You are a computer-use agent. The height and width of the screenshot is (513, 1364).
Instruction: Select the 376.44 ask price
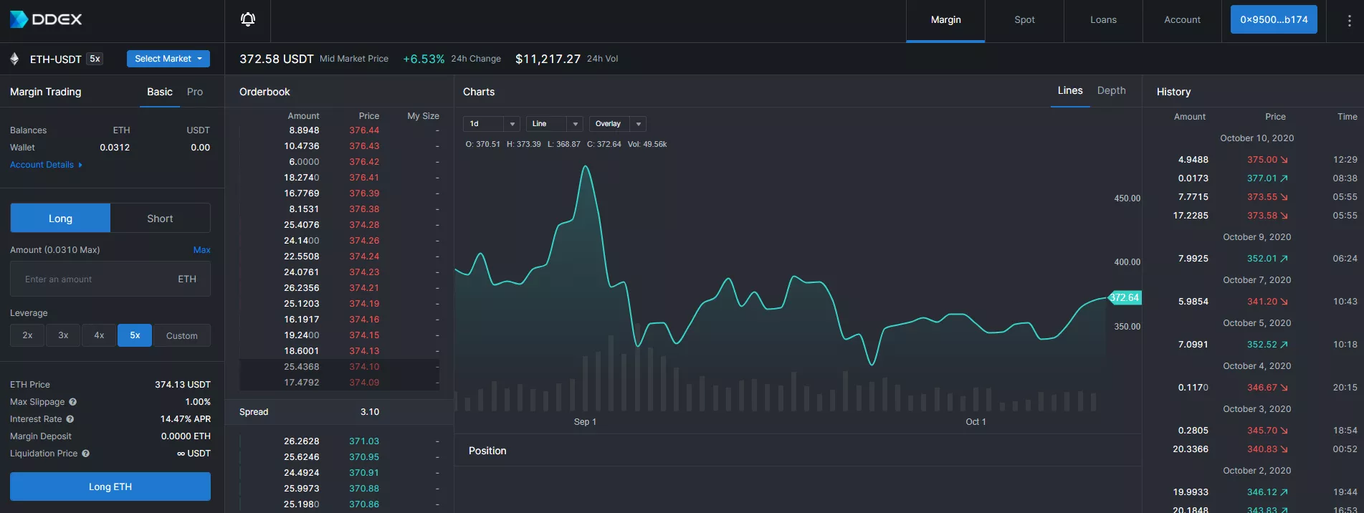point(364,130)
